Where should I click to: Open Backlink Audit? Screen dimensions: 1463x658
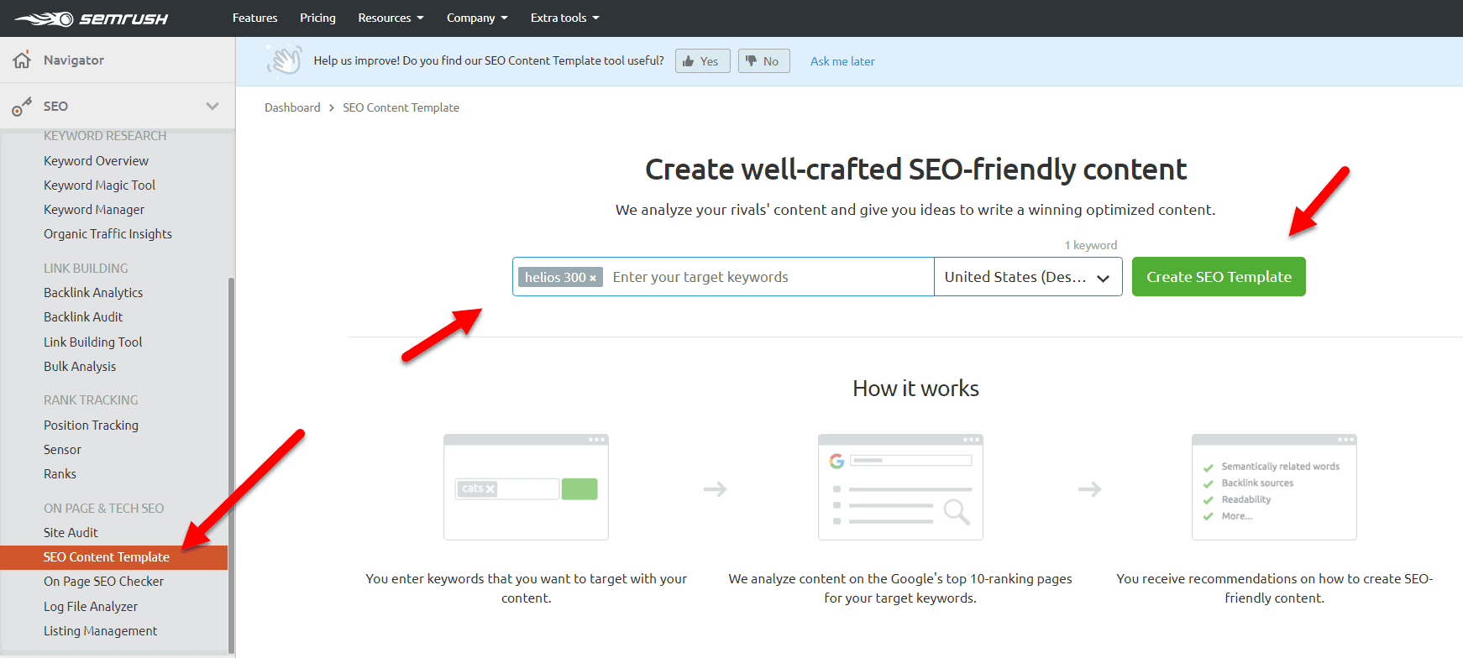pyautogui.click(x=83, y=316)
